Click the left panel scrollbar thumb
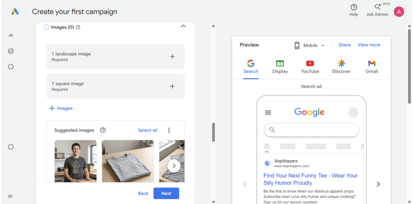This screenshot has width=413, height=204. coord(214,132)
